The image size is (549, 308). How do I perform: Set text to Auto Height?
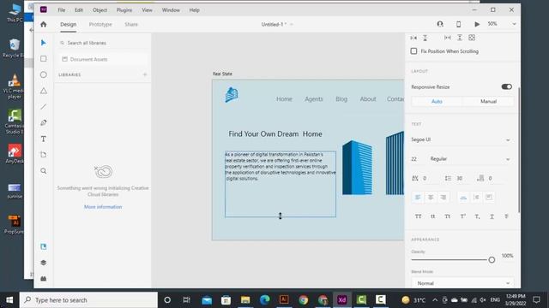click(x=476, y=198)
